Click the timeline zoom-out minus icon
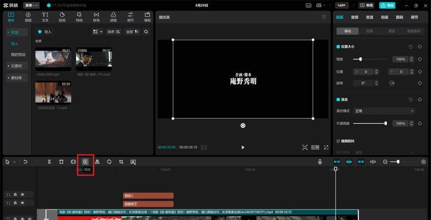The height and width of the screenshot is (220, 431). pos(385,162)
